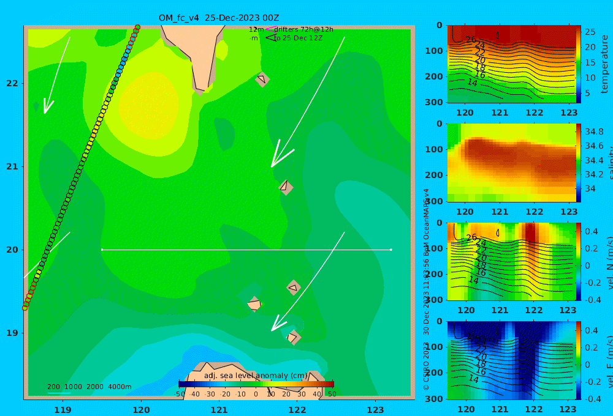Click the island marker near 20.8°N 122°E
This screenshot has width=613, height=416.
[286, 187]
